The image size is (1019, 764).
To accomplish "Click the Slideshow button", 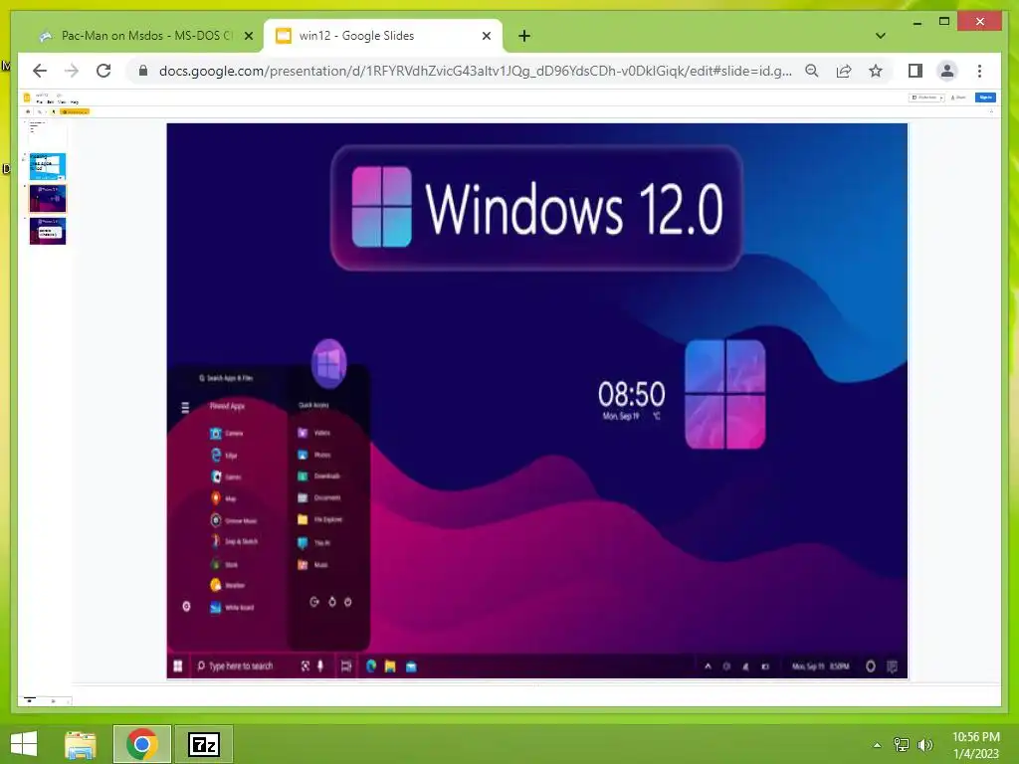I will 924,97.
